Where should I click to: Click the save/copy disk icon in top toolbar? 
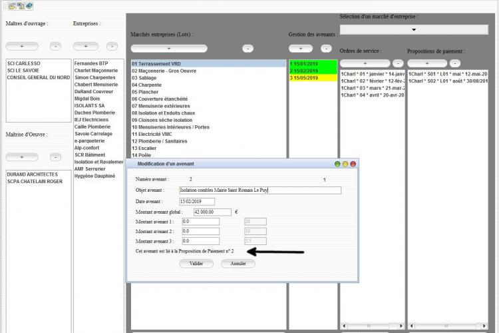pyautogui.click(x=21, y=6)
